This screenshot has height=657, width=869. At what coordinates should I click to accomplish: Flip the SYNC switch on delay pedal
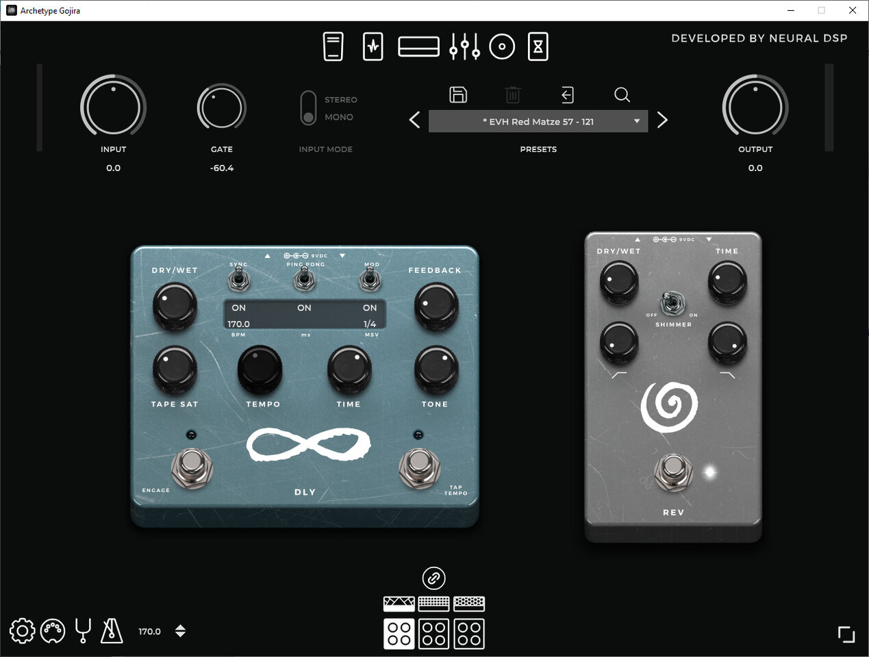[x=238, y=279]
